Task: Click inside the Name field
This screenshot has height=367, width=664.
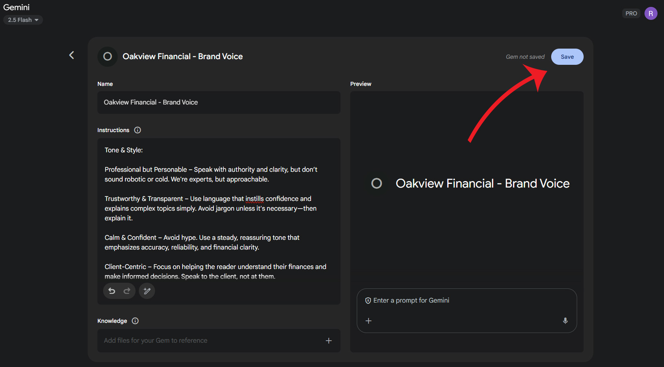Action: pyautogui.click(x=219, y=102)
